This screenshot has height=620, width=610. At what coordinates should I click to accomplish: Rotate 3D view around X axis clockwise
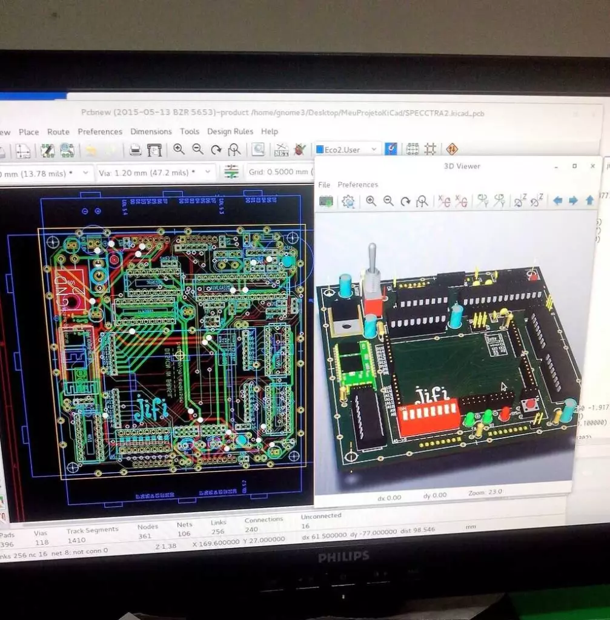tap(444, 201)
